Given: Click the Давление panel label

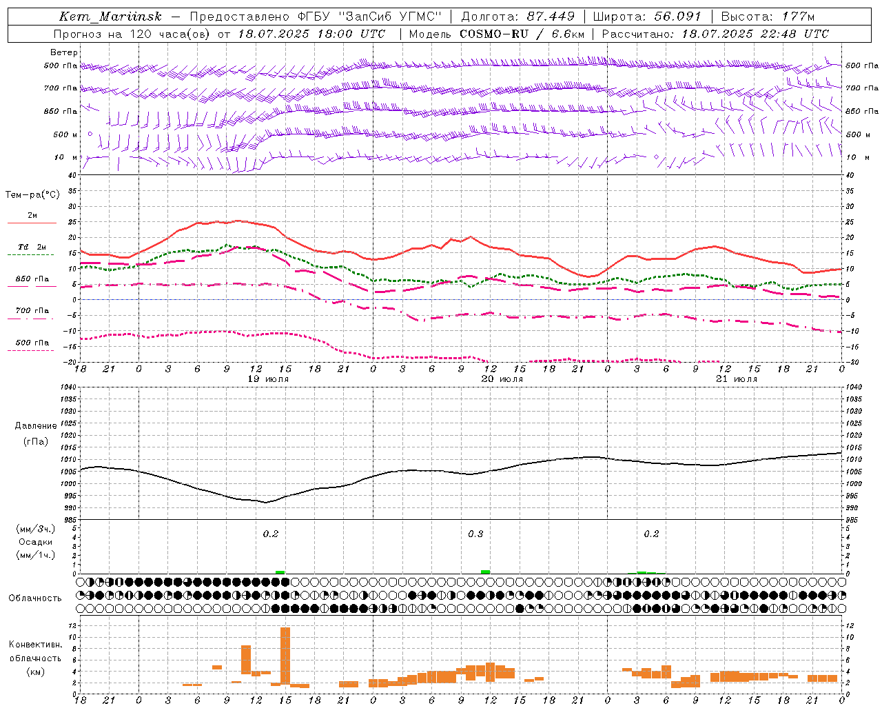Looking at the screenshot, I should coord(36,426).
